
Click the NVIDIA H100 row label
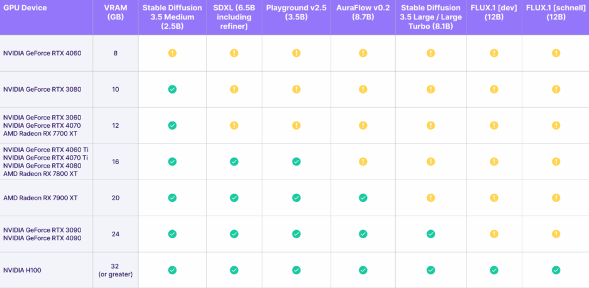point(18,270)
